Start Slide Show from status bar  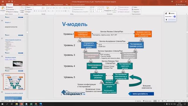166,101
